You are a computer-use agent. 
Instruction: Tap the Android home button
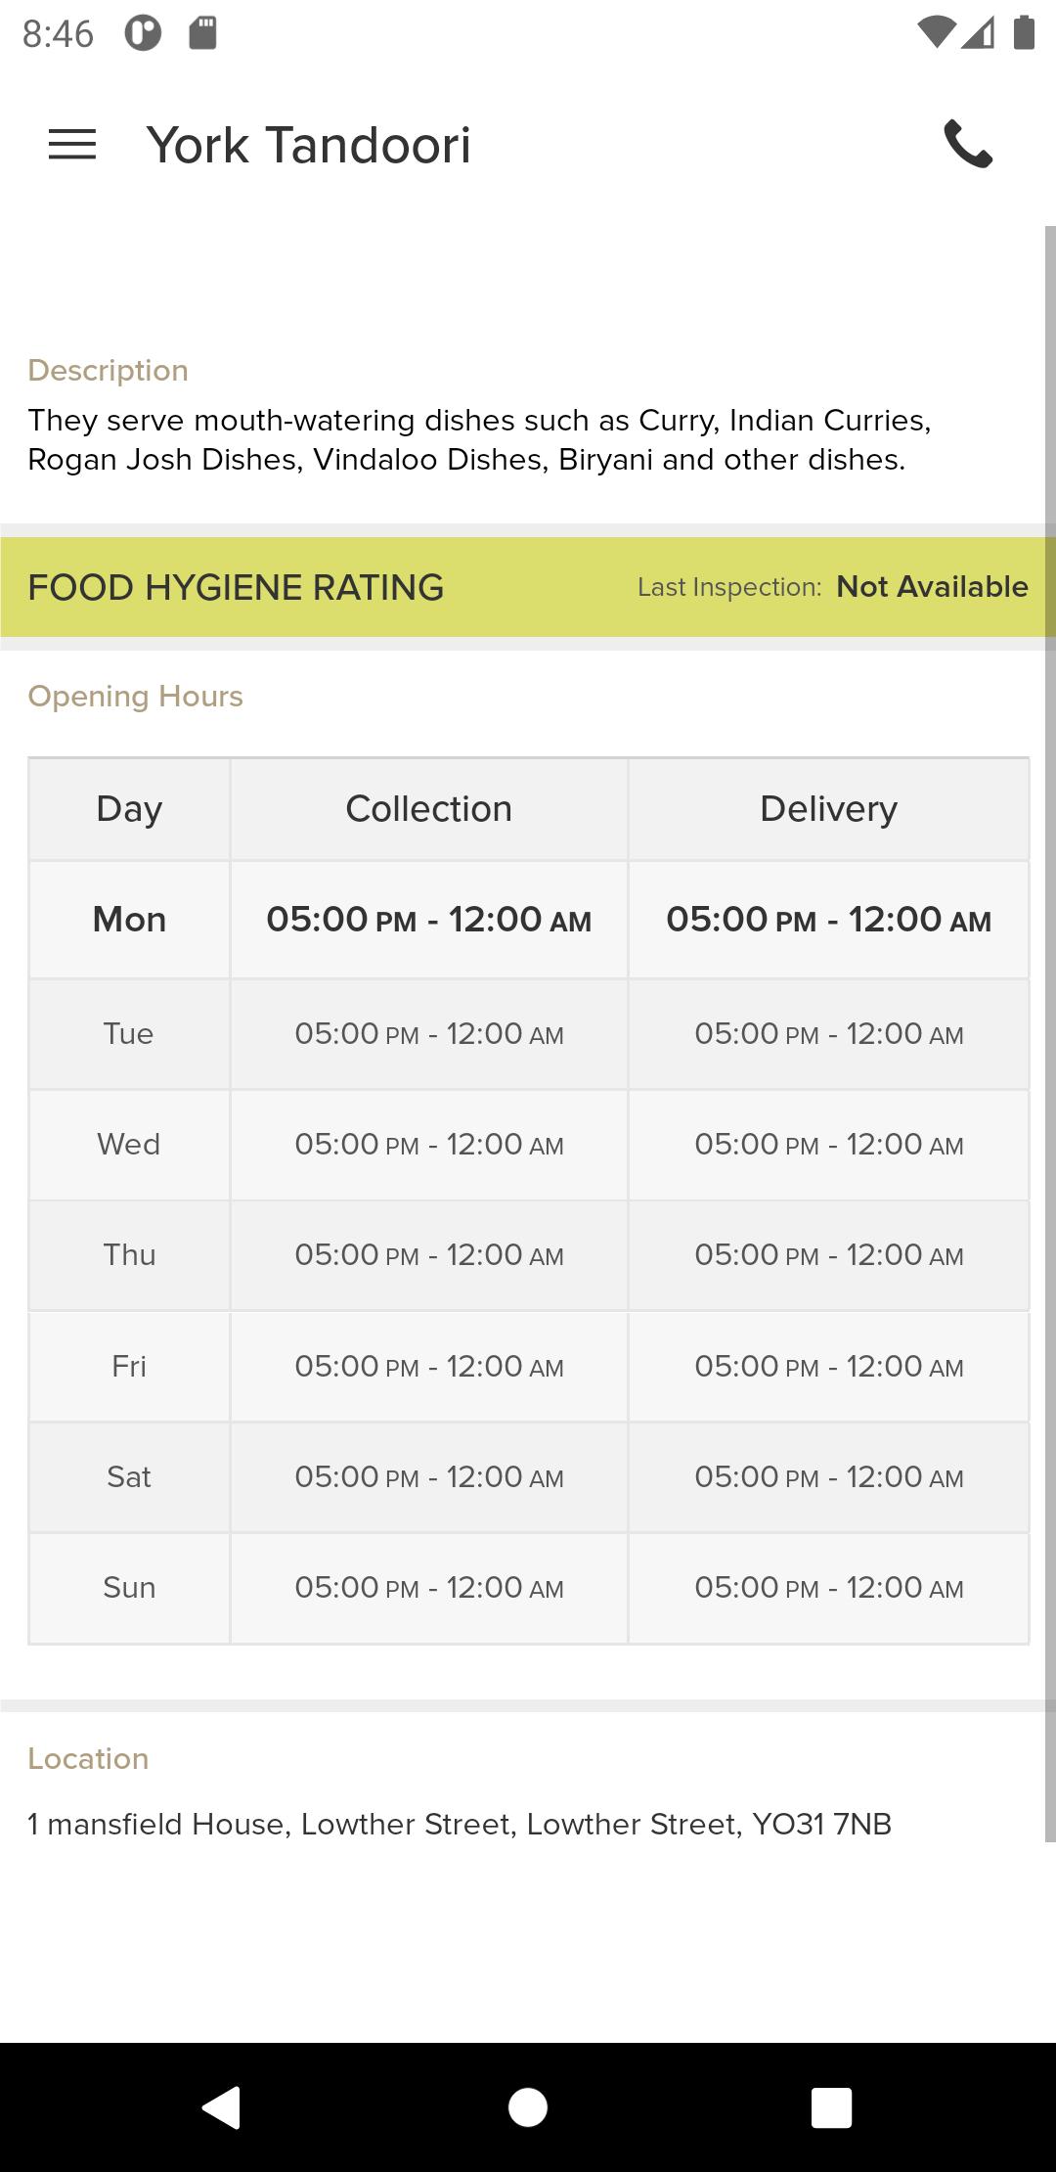tap(528, 2106)
